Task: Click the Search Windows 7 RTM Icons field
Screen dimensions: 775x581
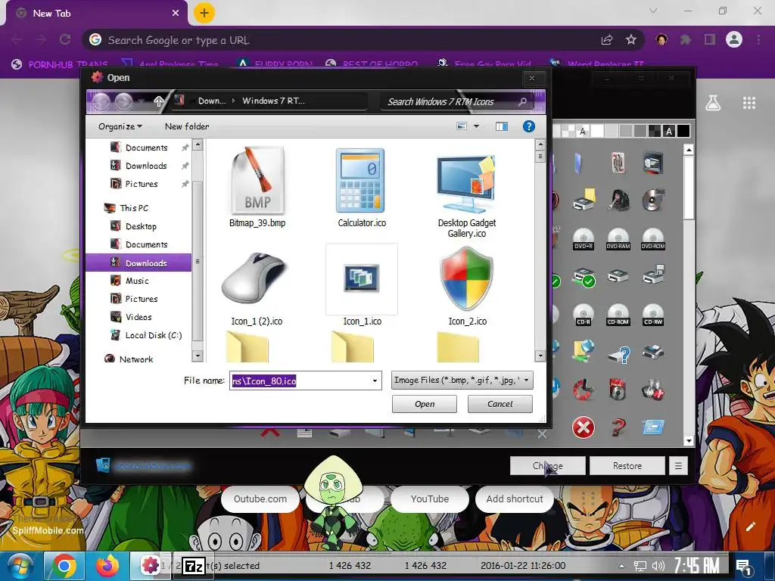Action: tap(456, 102)
